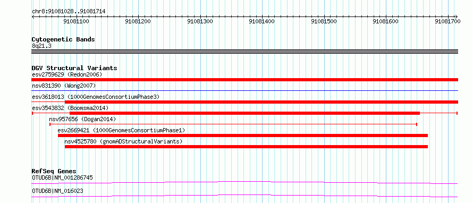Screen dimensions: 473x203
Task: Click the chr8:91081028..91081714 coordinates label
Action: pos(69,12)
